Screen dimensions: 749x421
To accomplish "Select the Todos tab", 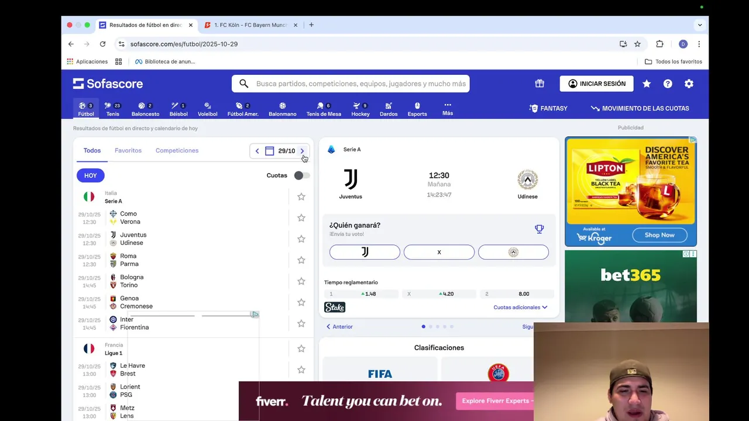I will tap(92, 150).
